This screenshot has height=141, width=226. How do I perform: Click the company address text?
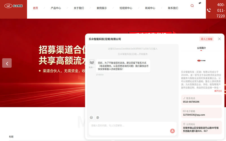tap(201, 129)
